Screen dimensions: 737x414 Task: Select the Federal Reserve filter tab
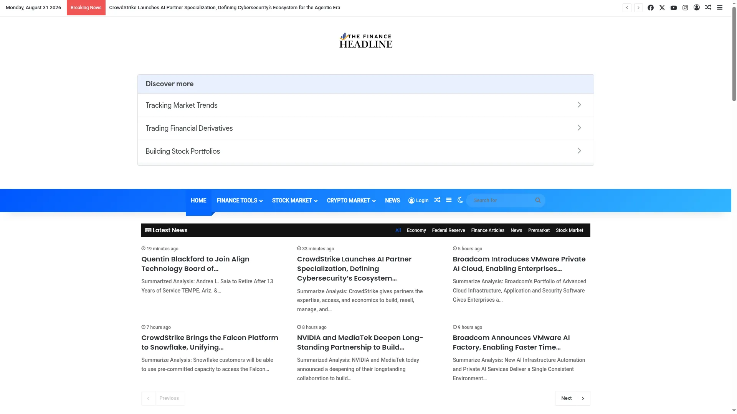pos(448,230)
